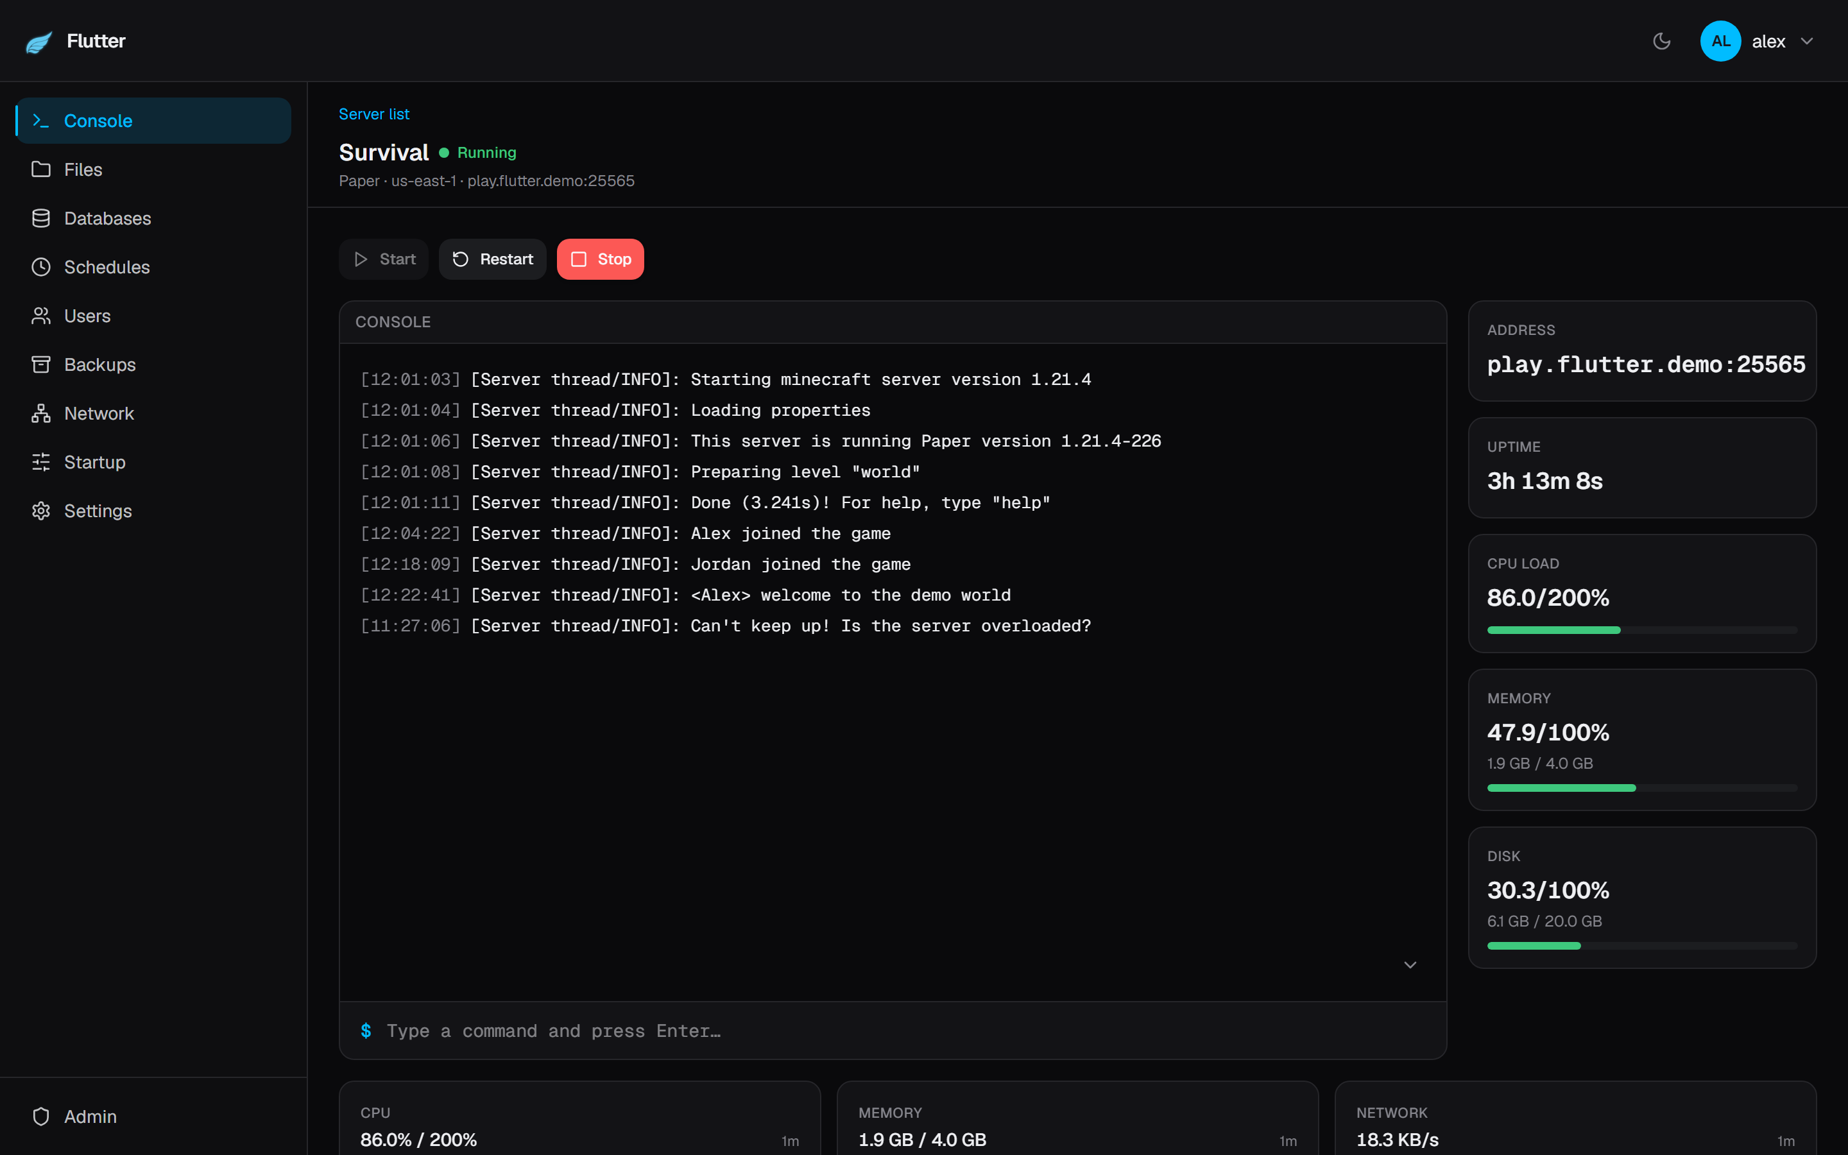Screen dimensions: 1848x1155
Task: Open the Console sidebar item
Action: [x=153, y=121]
